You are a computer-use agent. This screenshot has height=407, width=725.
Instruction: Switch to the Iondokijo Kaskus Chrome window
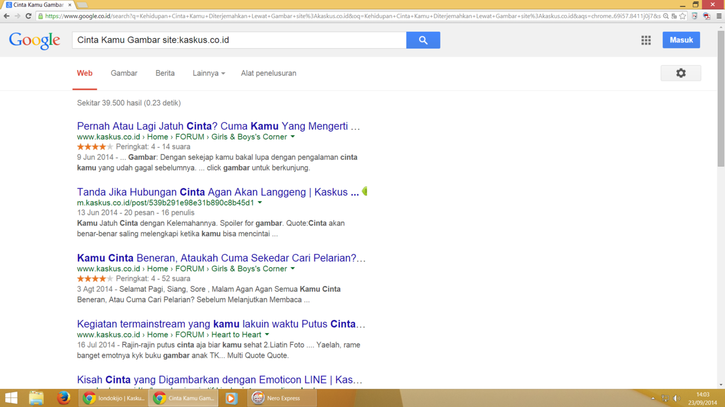point(113,398)
